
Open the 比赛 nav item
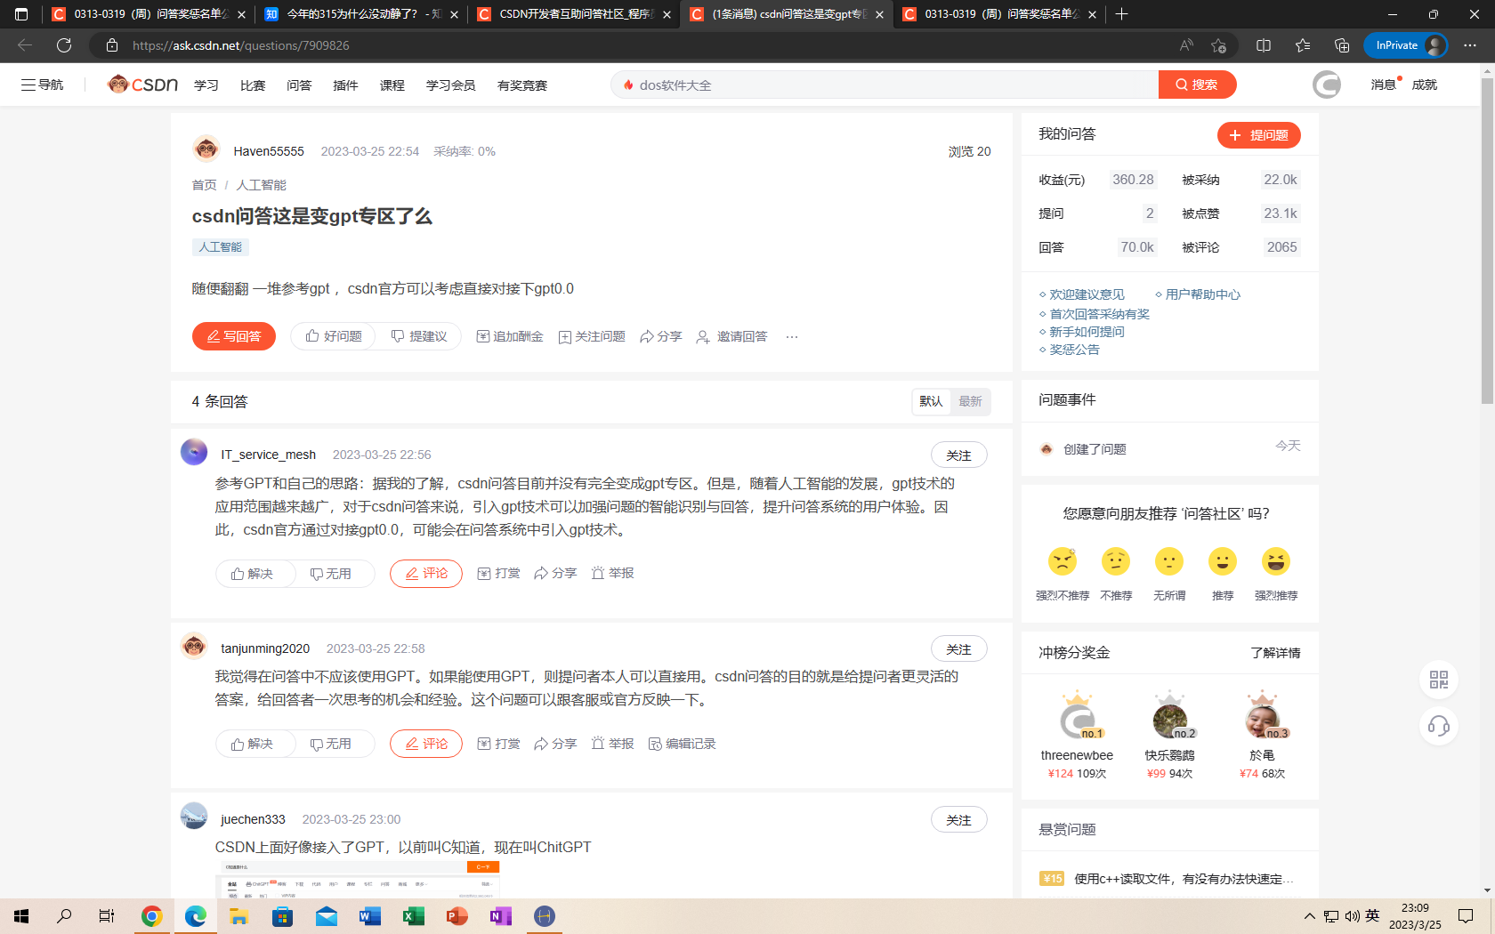[253, 85]
